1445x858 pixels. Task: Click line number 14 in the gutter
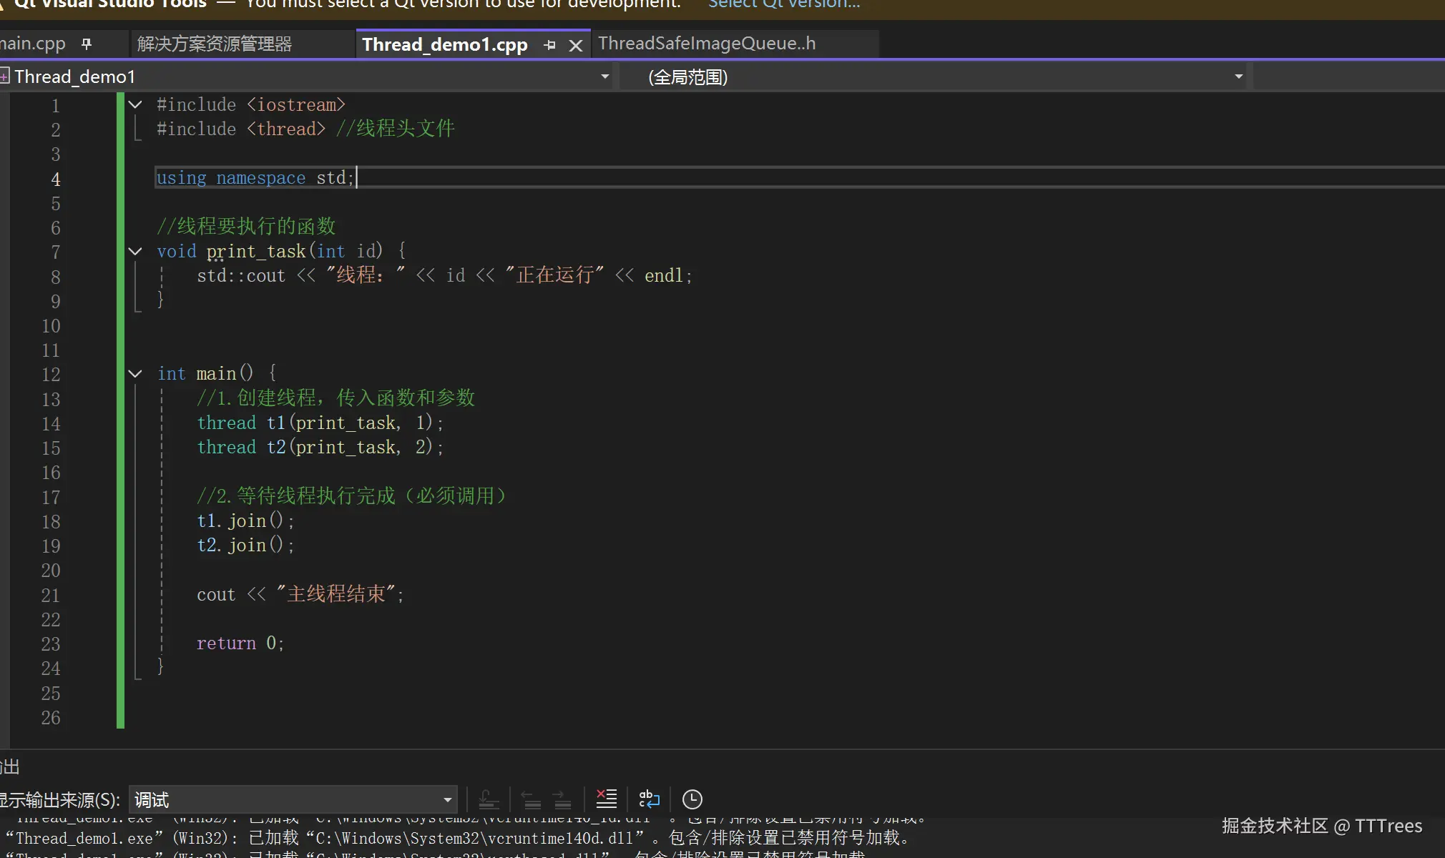pyautogui.click(x=51, y=424)
